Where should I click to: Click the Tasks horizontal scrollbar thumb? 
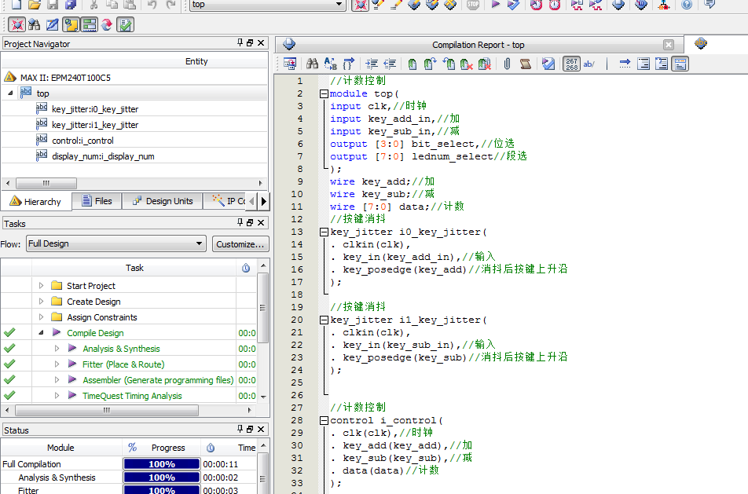point(107,410)
